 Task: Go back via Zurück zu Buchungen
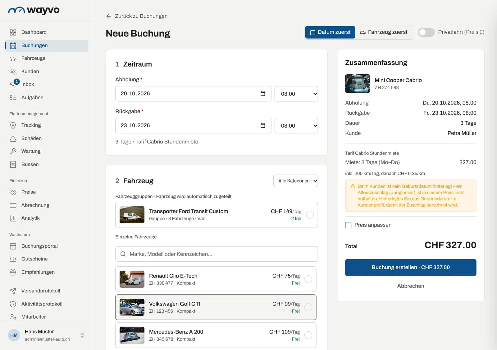[137, 16]
